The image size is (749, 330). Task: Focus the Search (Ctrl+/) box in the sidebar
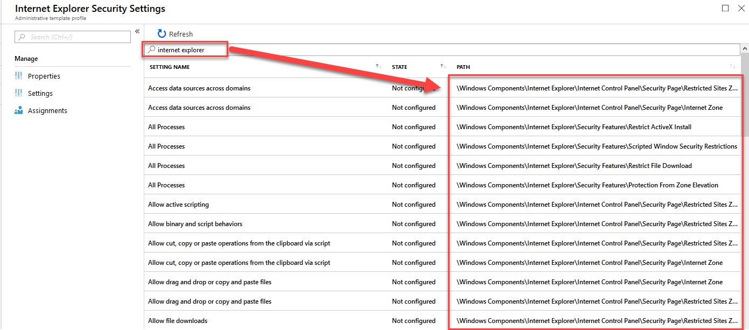point(73,37)
